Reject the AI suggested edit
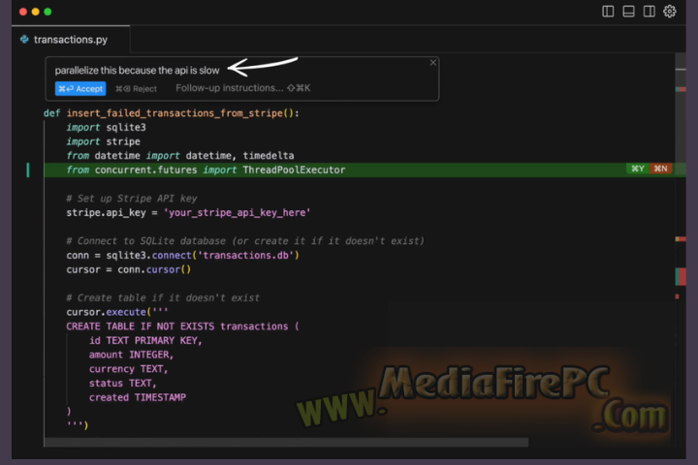The image size is (698, 465). point(137,88)
